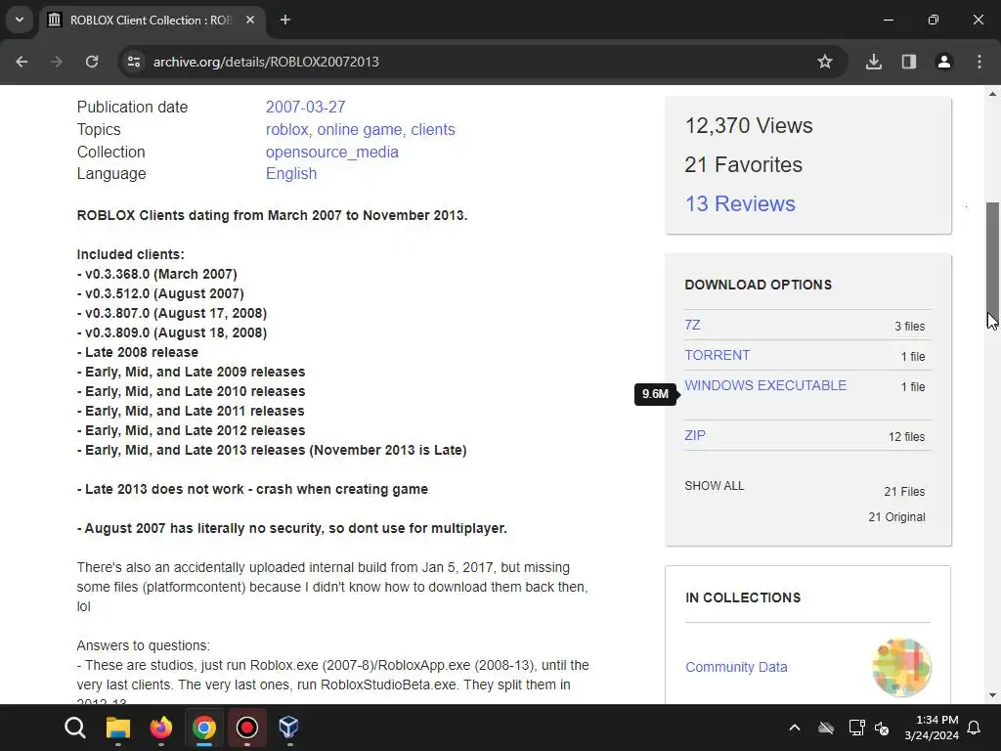Open the clock showing 1:34 PM

click(932, 728)
